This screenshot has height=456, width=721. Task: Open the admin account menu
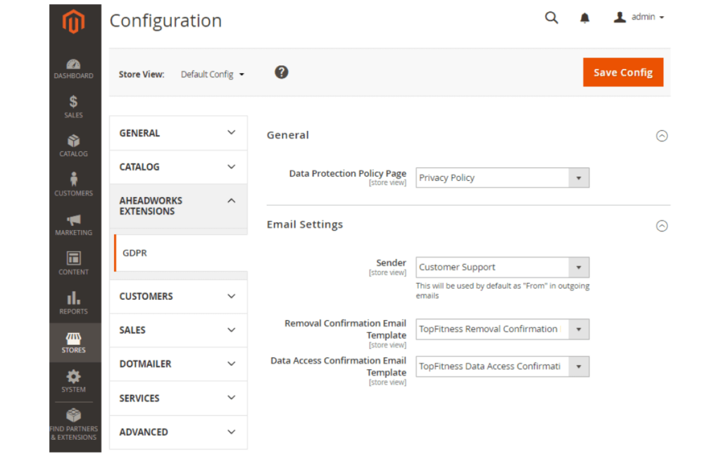click(x=639, y=17)
